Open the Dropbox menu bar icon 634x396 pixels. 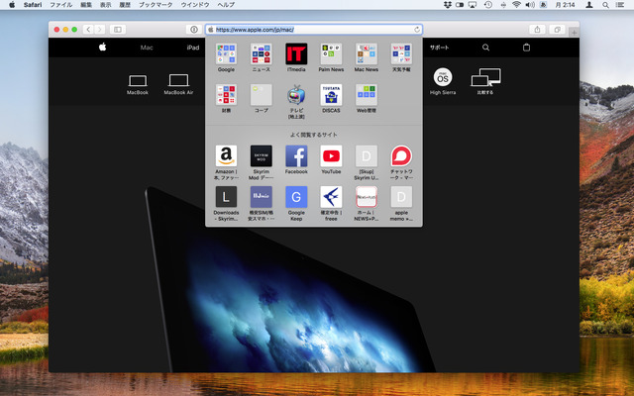(448, 5)
